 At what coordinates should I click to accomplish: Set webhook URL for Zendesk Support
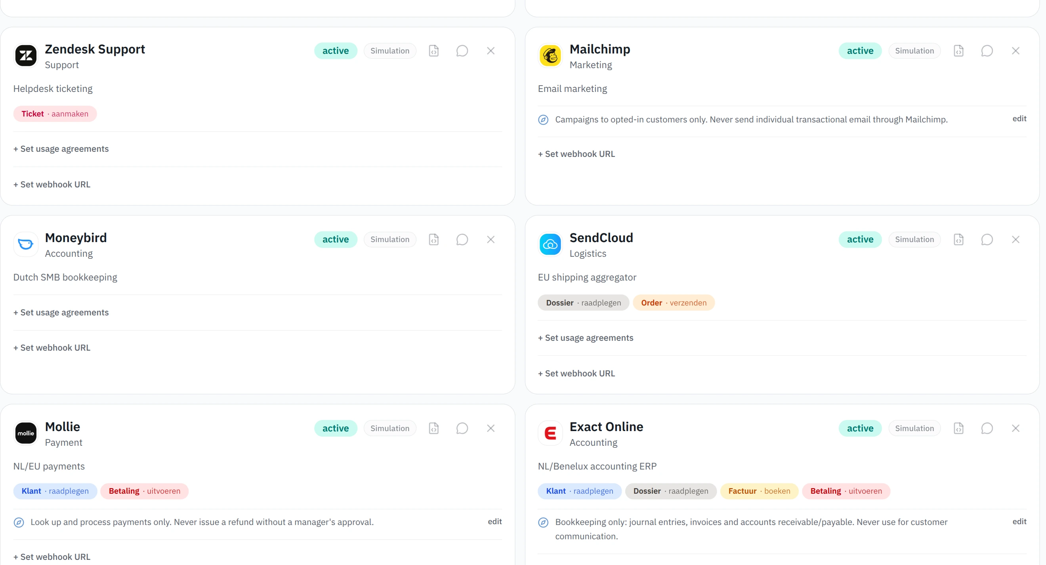(x=52, y=184)
